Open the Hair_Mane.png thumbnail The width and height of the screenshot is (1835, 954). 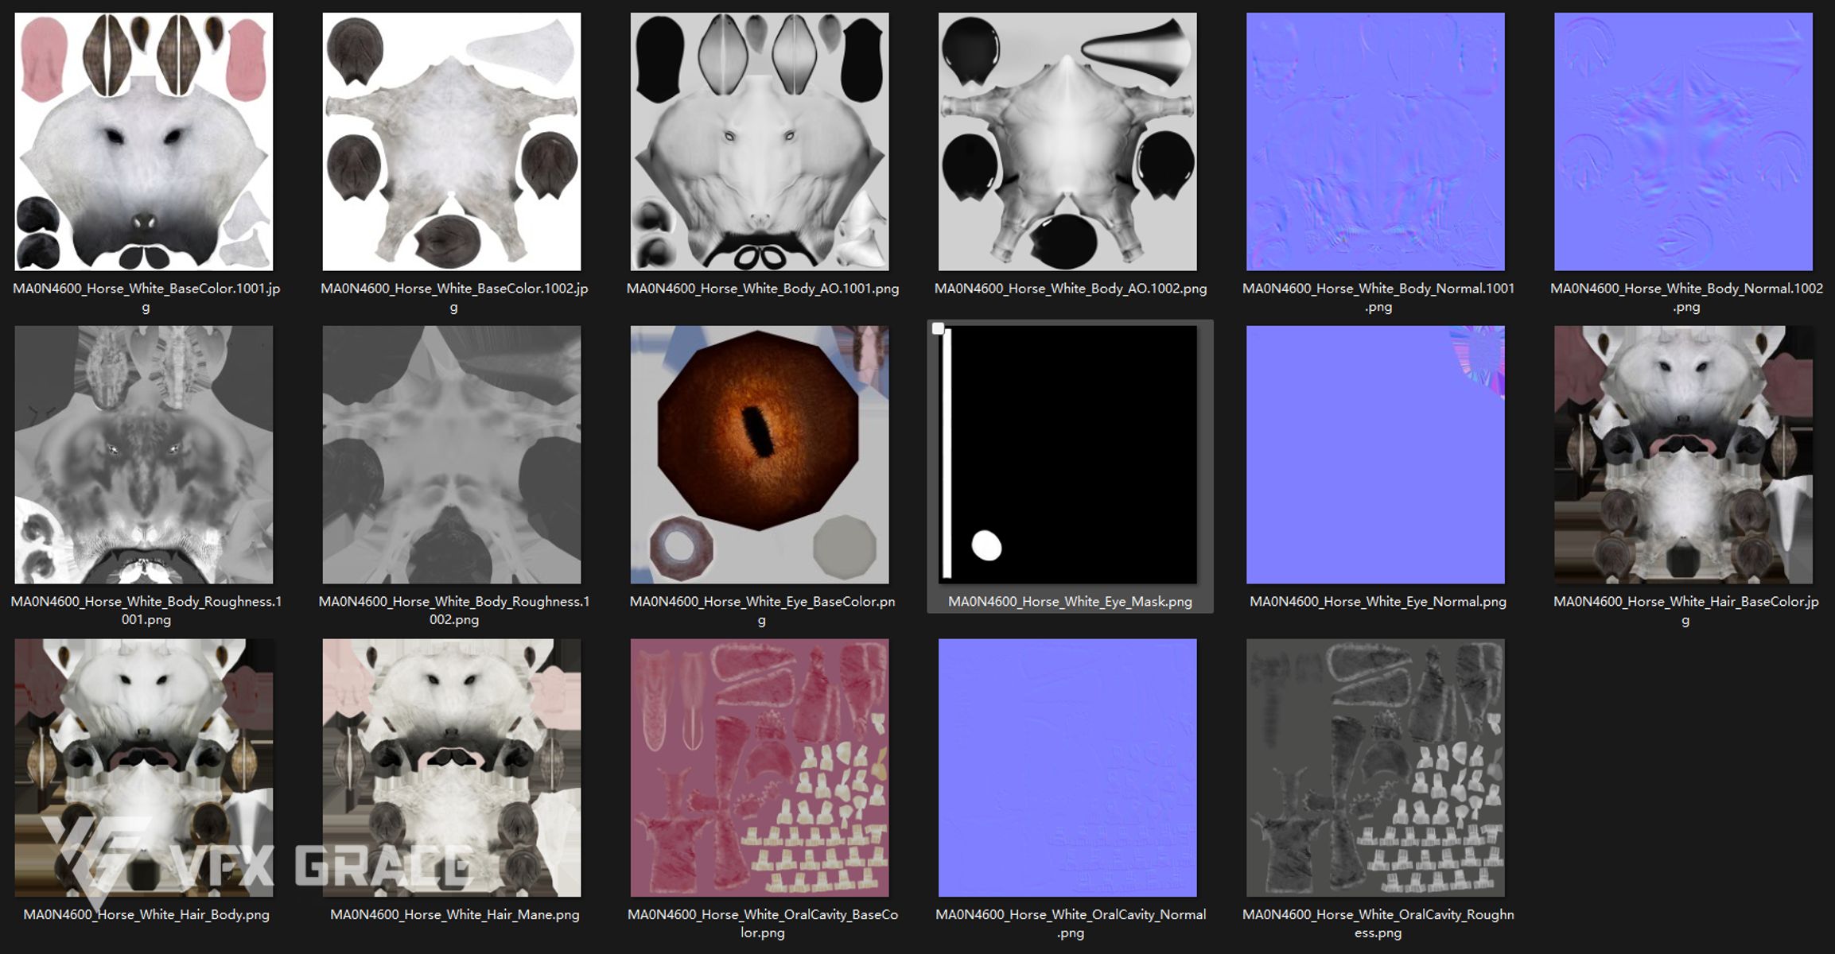coord(452,768)
